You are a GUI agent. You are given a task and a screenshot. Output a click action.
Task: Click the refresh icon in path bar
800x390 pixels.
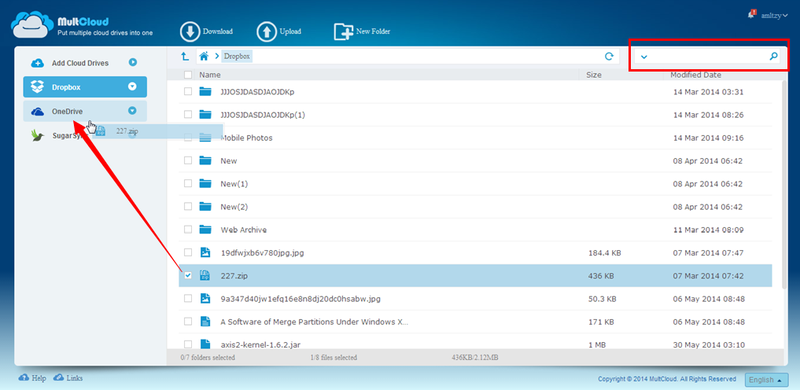608,57
